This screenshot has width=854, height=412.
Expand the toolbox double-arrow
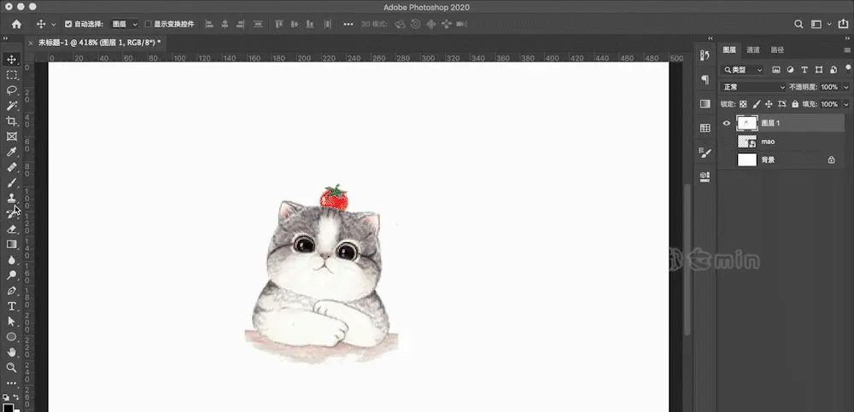pos(5,38)
